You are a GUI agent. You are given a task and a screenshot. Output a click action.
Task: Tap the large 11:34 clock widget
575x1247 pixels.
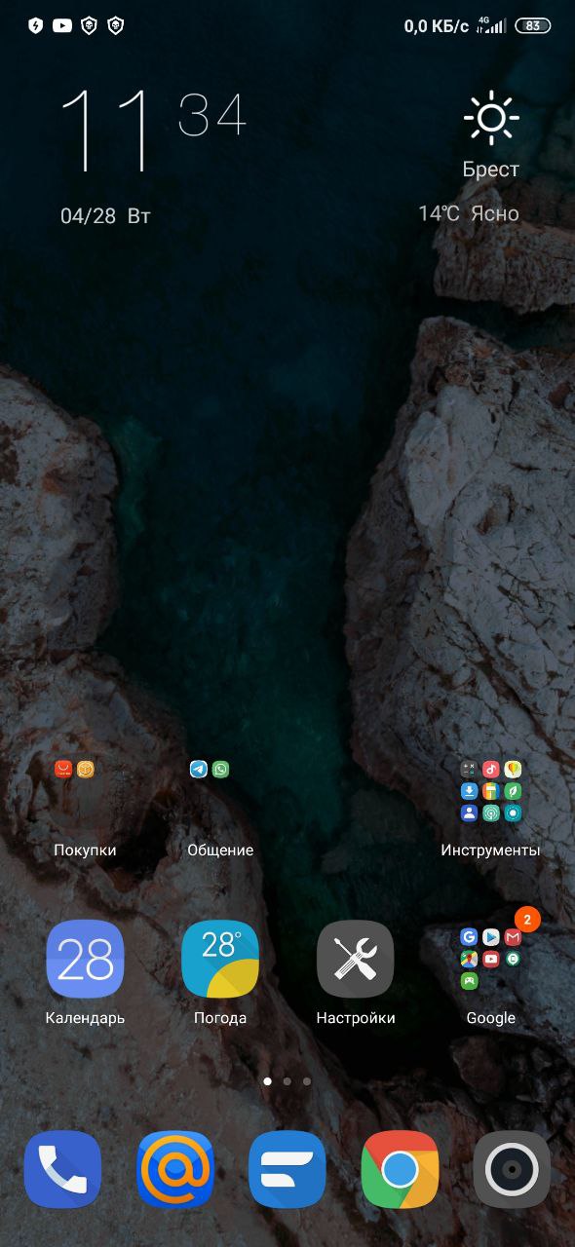click(x=154, y=130)
